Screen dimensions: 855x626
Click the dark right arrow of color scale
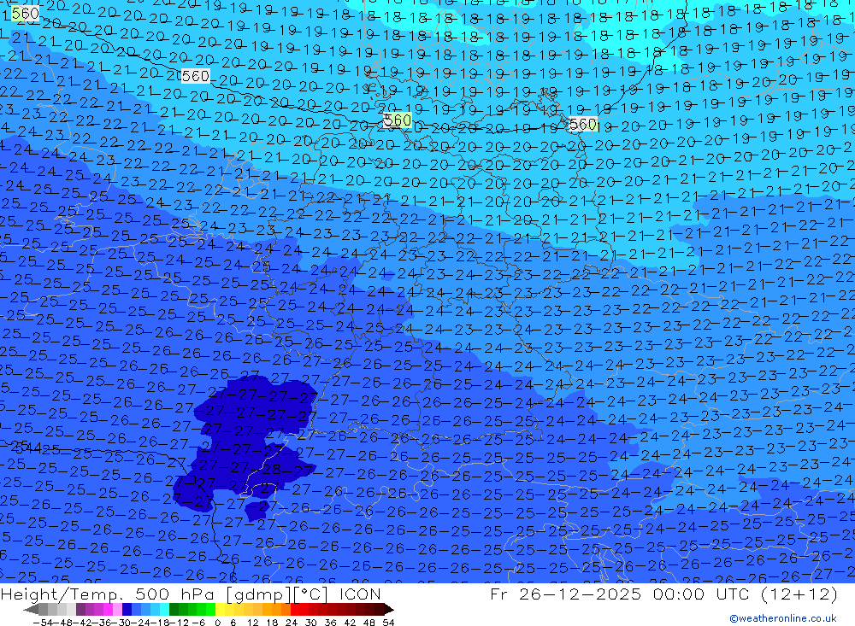point(387,609)
